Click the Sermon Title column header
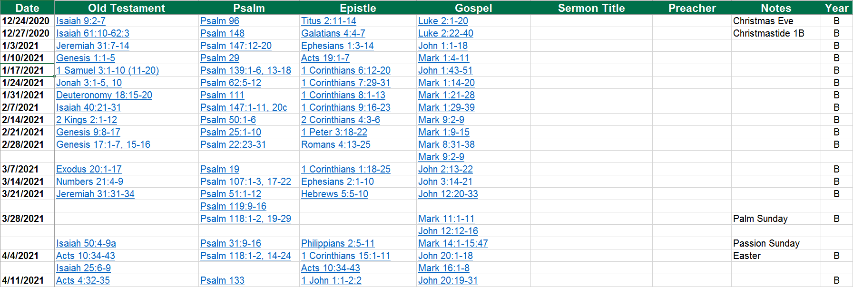 pyautogui.click(x=591, y=8)
